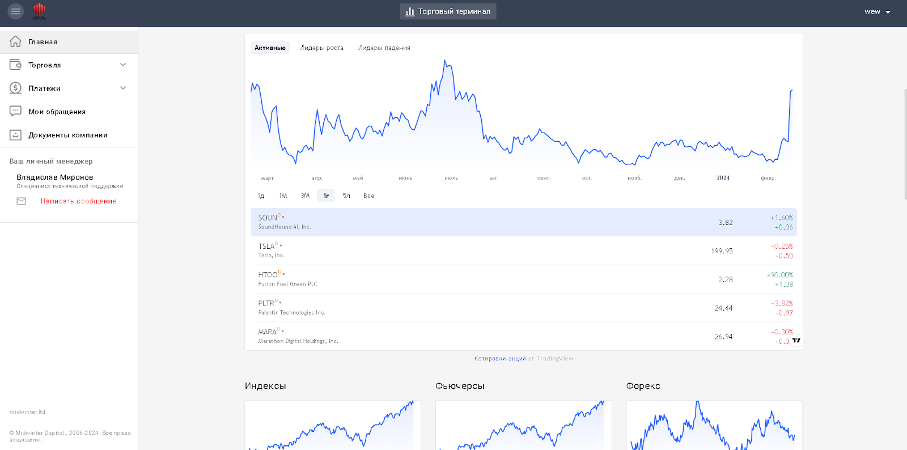This screenshot has height=450, width=907.
Task: Open Документы компании in sidebar
Action: [x=69, y=135]
